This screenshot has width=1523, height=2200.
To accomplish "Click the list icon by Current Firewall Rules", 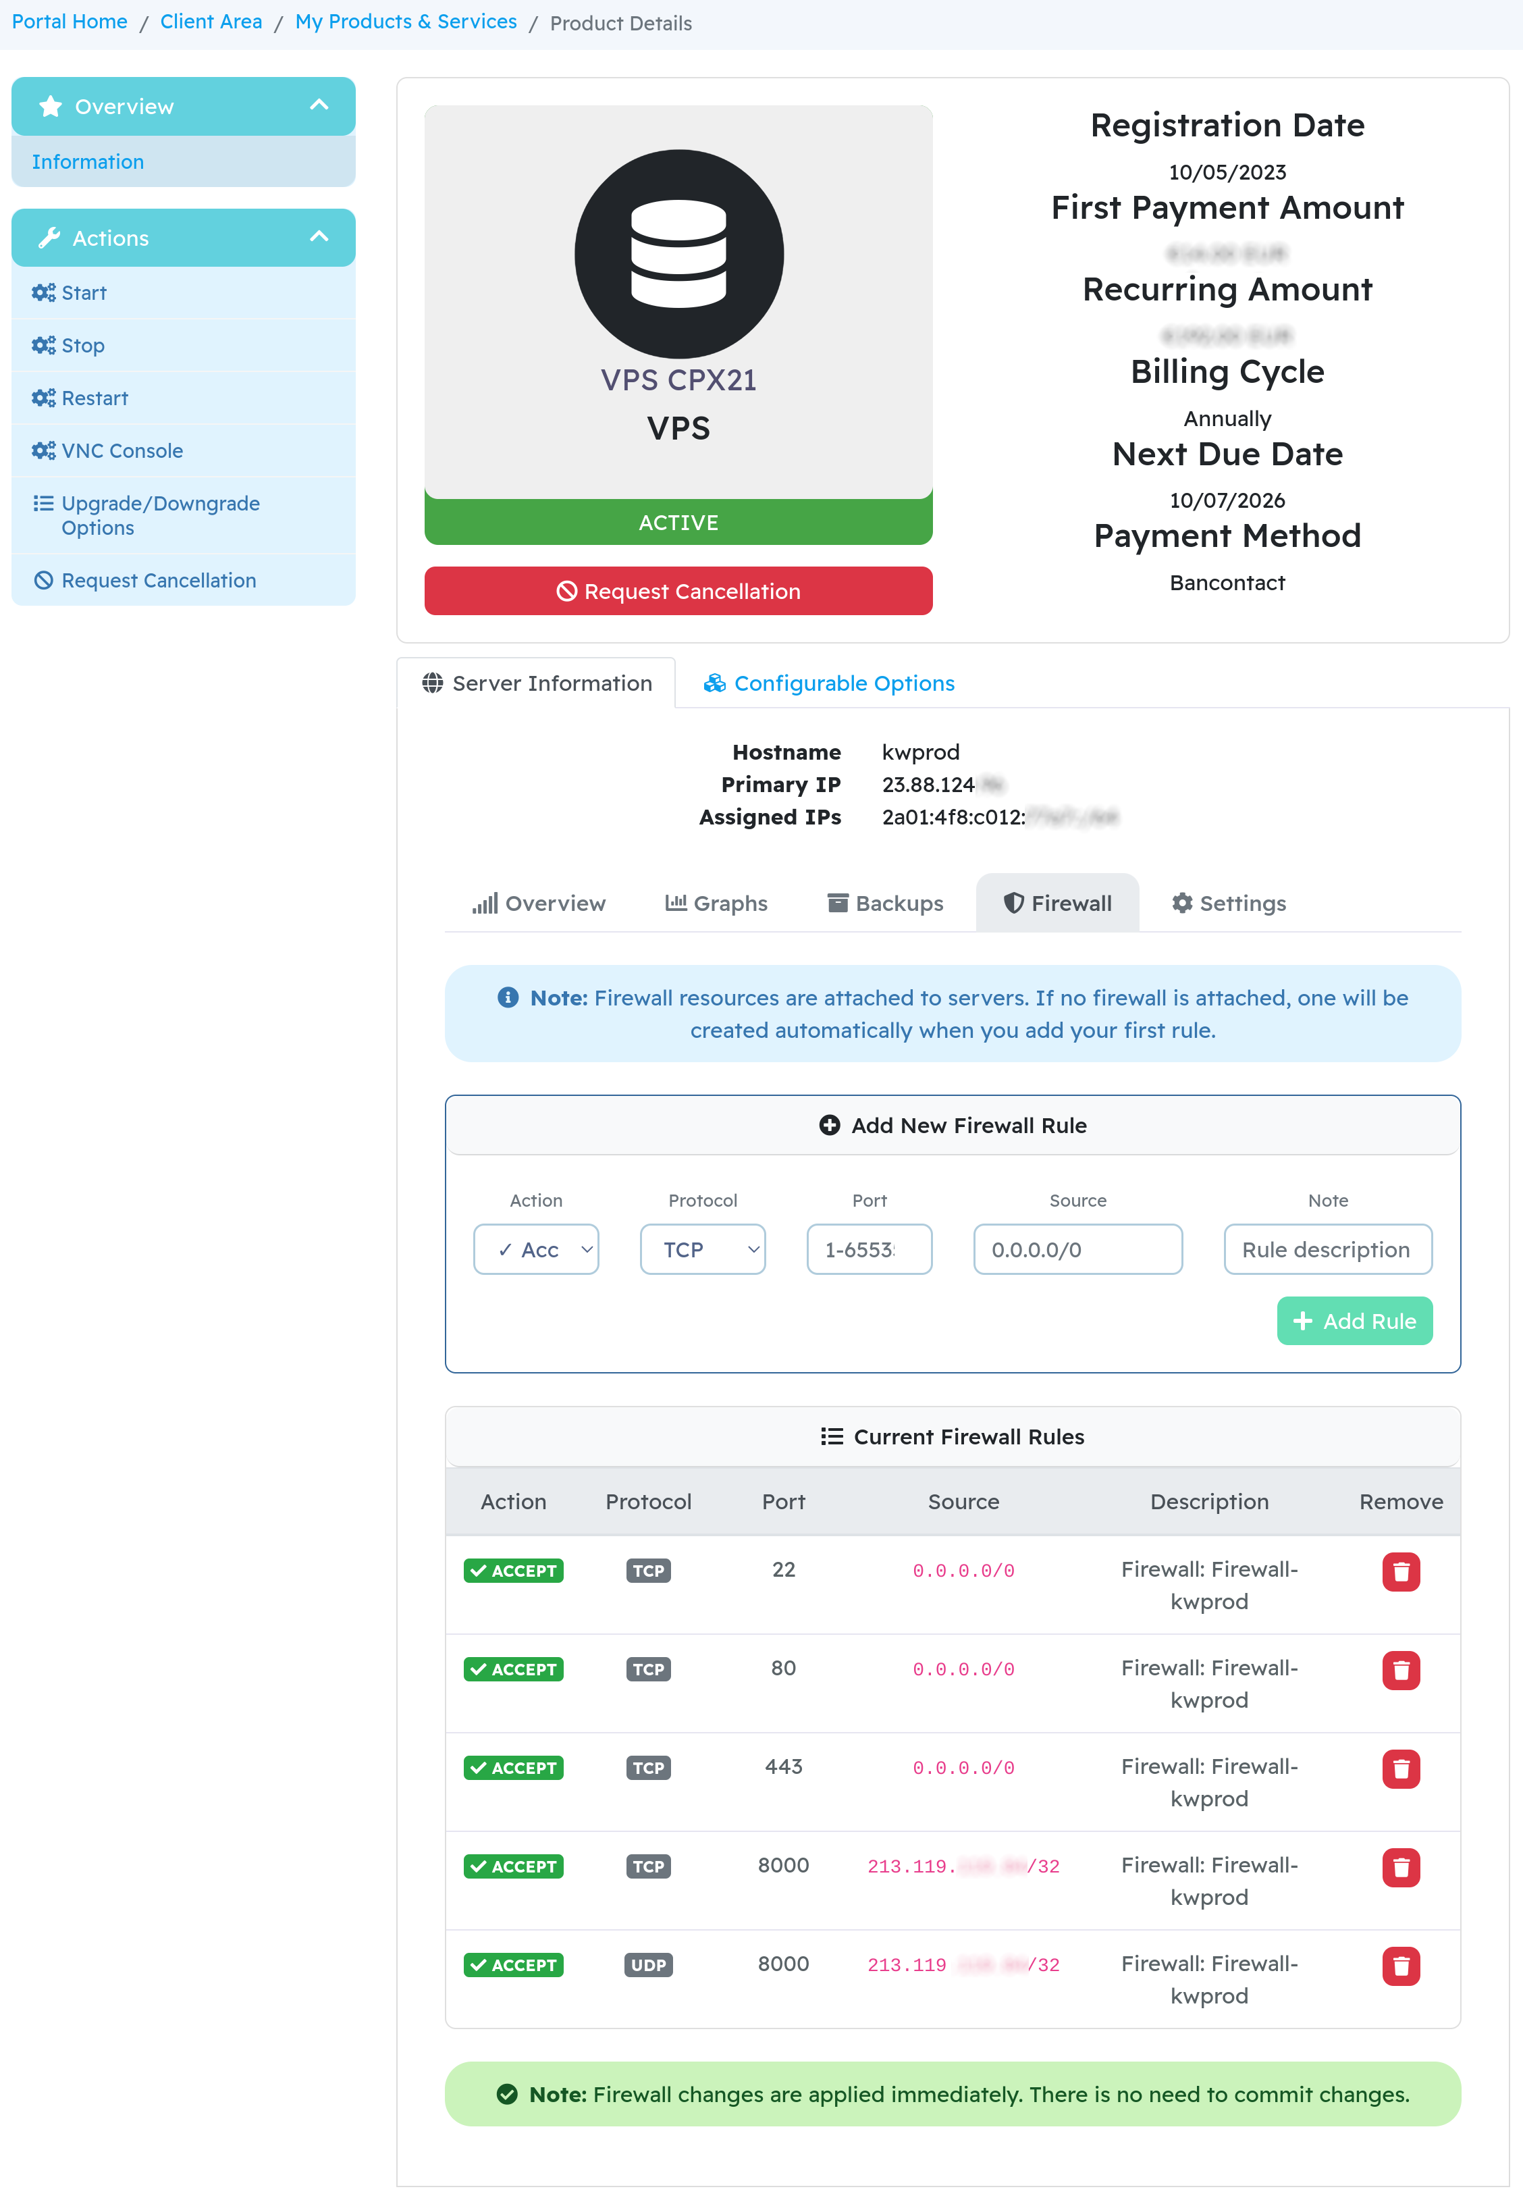I will (831, 1436).
